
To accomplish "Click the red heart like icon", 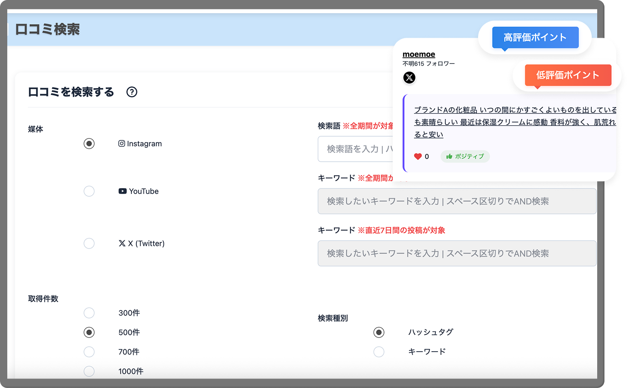I will tap(418, 156).
